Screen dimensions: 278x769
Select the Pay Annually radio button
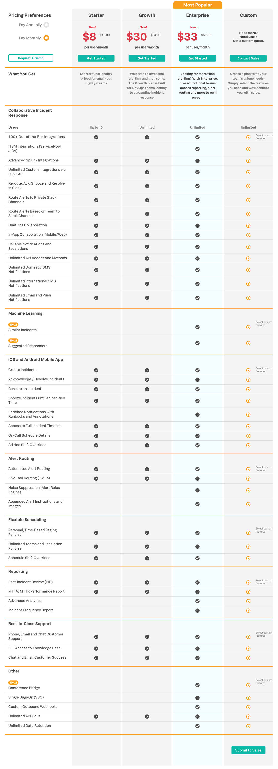(46, 25)
